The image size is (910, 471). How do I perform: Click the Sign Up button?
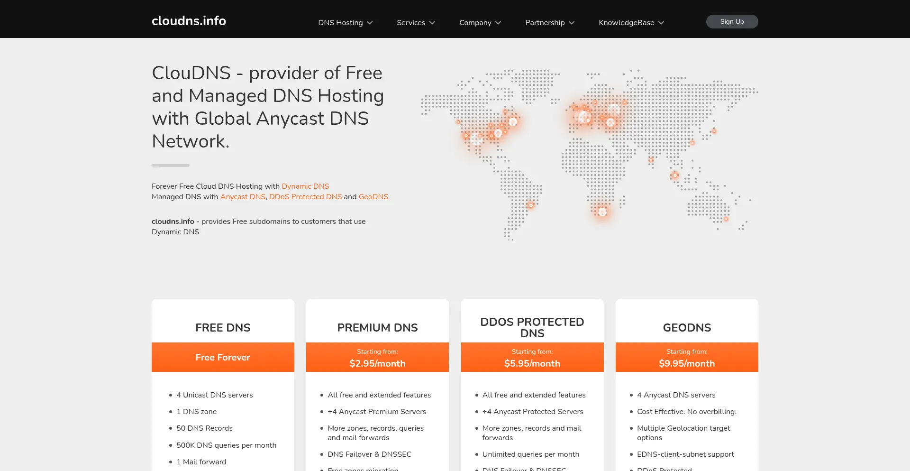(732, 21)
